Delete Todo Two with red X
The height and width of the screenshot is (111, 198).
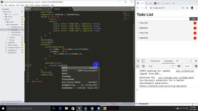195,28
